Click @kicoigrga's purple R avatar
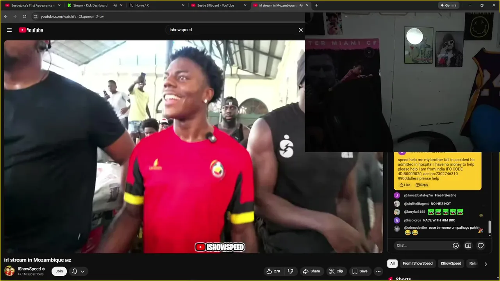 [x=397, y=221]
